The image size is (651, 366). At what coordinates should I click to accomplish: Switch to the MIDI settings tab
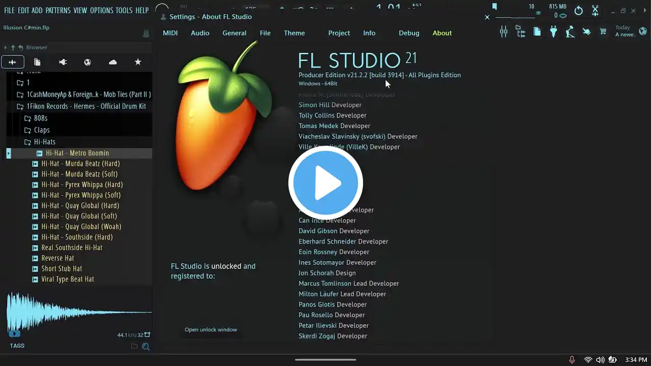[x=170, y=33]
